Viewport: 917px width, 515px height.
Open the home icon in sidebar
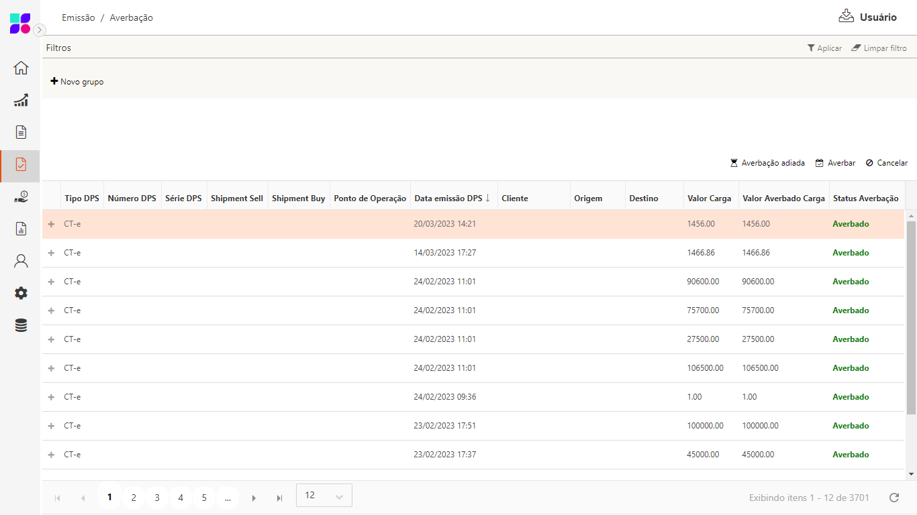click(x=21, y=68)
